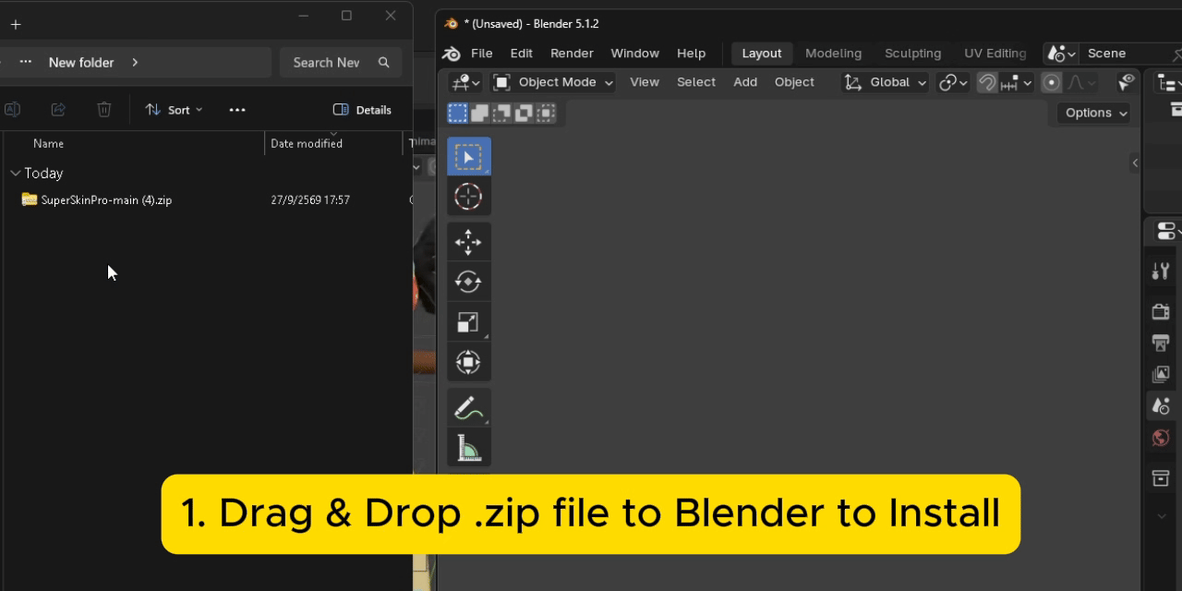Screen dimensions: 1182x591
Task: Open the viewport Select menu
Action: [696, 82]
